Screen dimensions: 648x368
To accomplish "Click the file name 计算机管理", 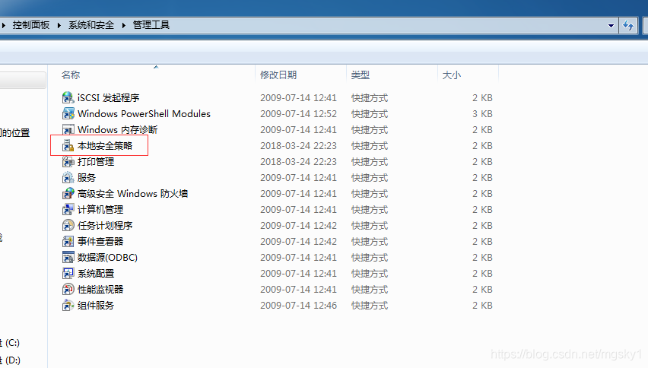I will (x=100, y=210).
